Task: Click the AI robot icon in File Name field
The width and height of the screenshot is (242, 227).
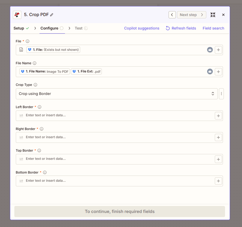Action: (x=210, y=72)
